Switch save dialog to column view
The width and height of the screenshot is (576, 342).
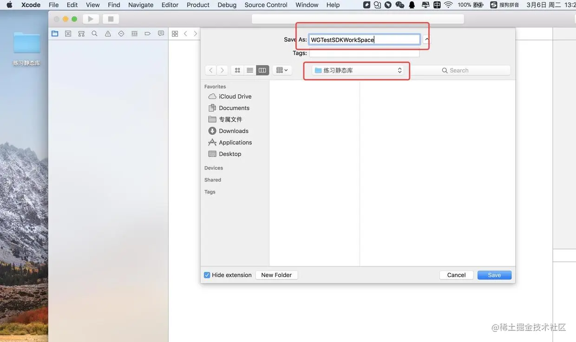pos(262,70)
